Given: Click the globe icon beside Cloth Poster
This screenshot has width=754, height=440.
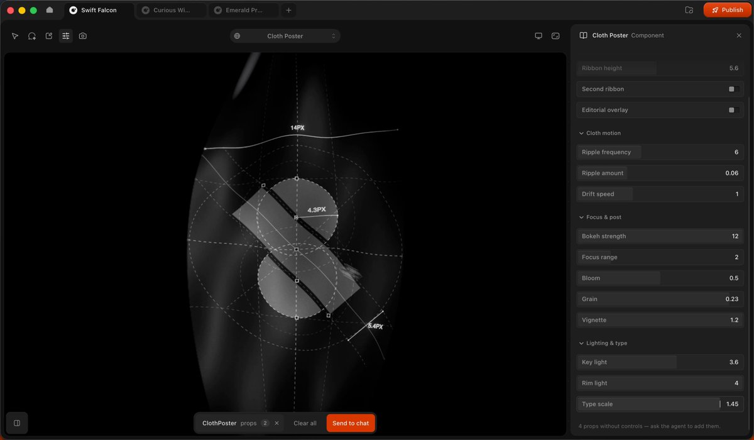Looking at the screenshot, I should 237,36.
